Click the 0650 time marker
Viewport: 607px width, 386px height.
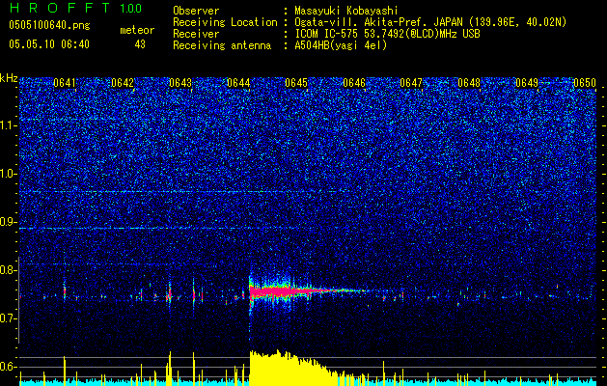point(585,83)
